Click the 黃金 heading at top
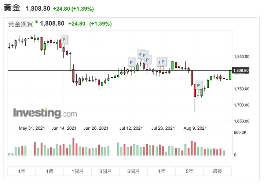This screenshot has height=185, width=264. 12,8
